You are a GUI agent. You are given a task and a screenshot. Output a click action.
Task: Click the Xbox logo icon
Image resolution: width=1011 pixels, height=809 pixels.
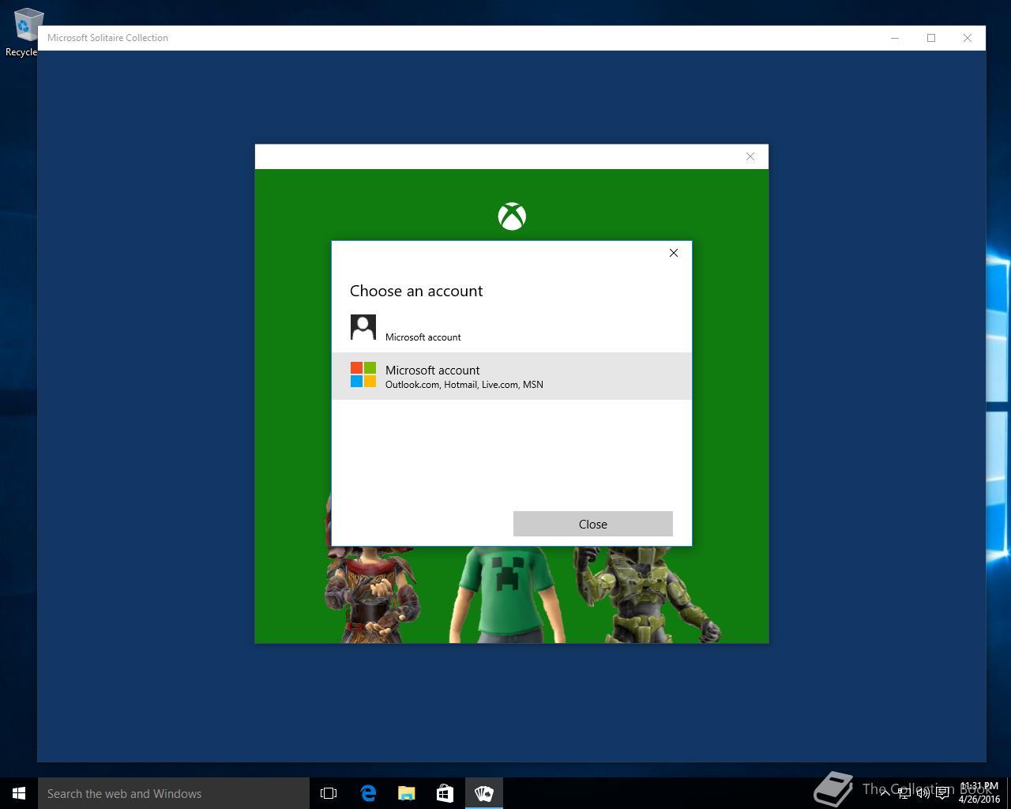512,216
